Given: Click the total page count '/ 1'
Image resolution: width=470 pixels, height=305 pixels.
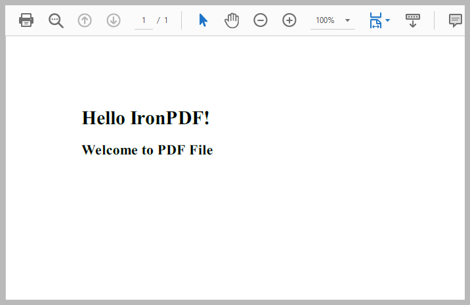Looking at the screenshot, I should [162, 20].
